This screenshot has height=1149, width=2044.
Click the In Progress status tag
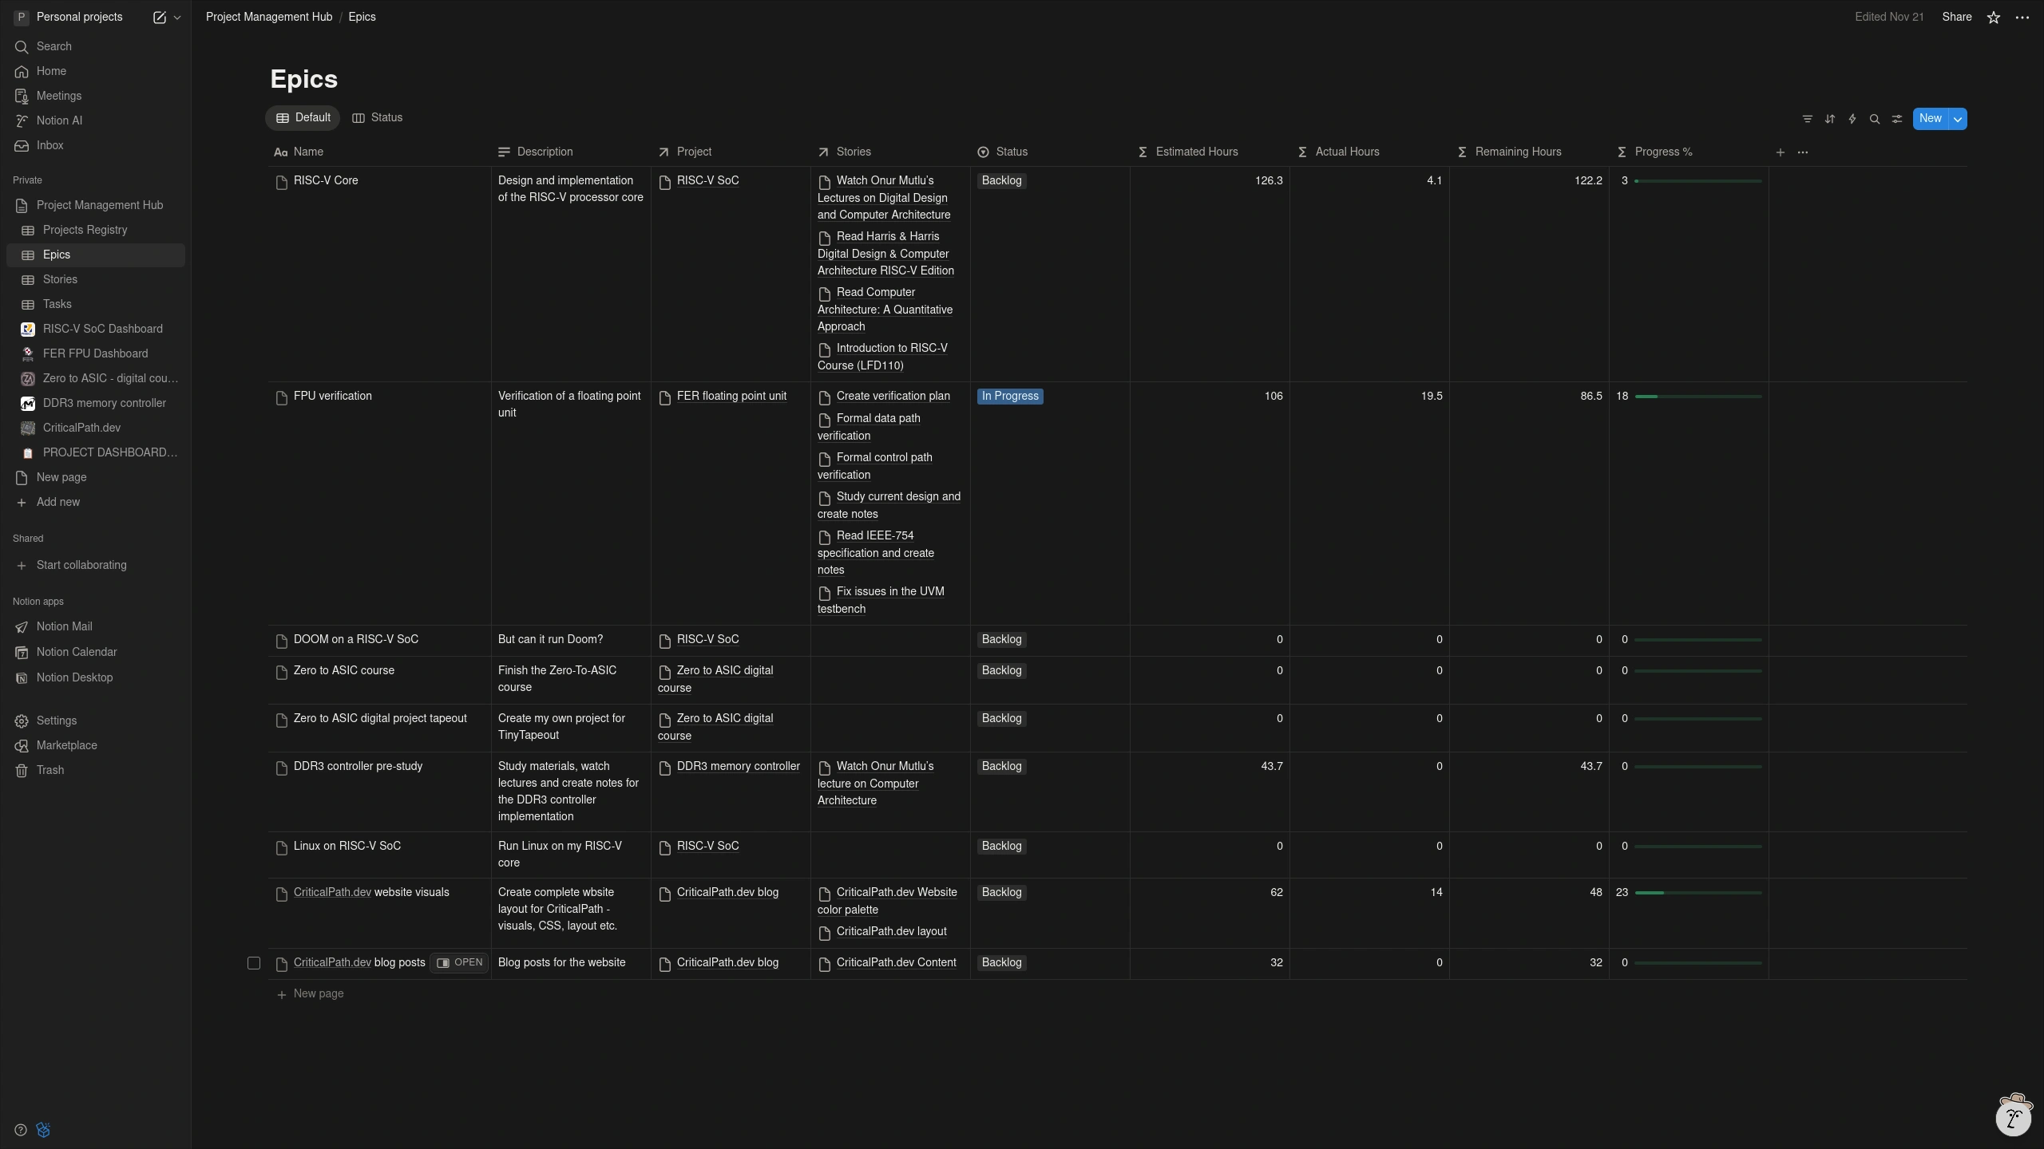(1010, 397)
